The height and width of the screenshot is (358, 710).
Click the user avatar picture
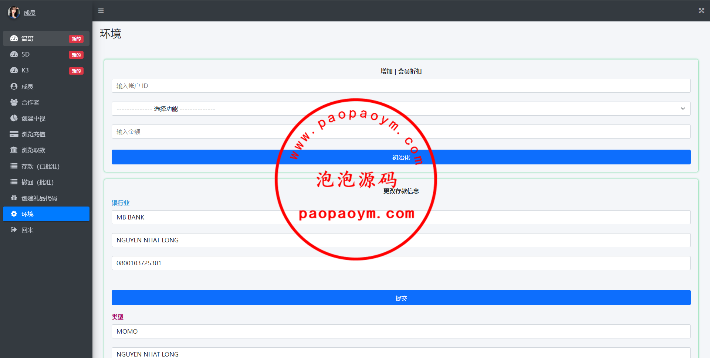(x=14, y=12)
